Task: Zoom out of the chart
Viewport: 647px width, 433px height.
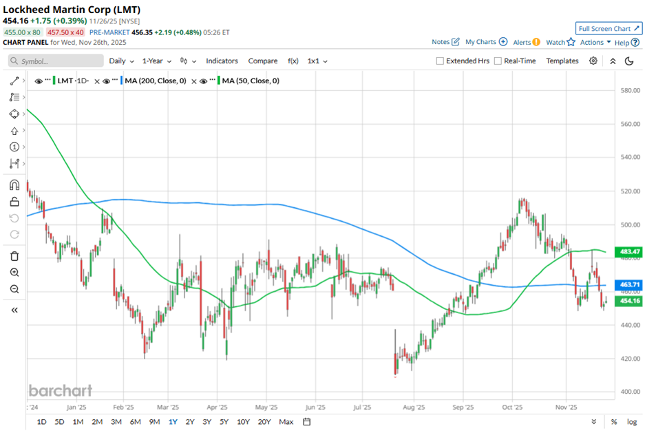Action: tap(14, 289)
